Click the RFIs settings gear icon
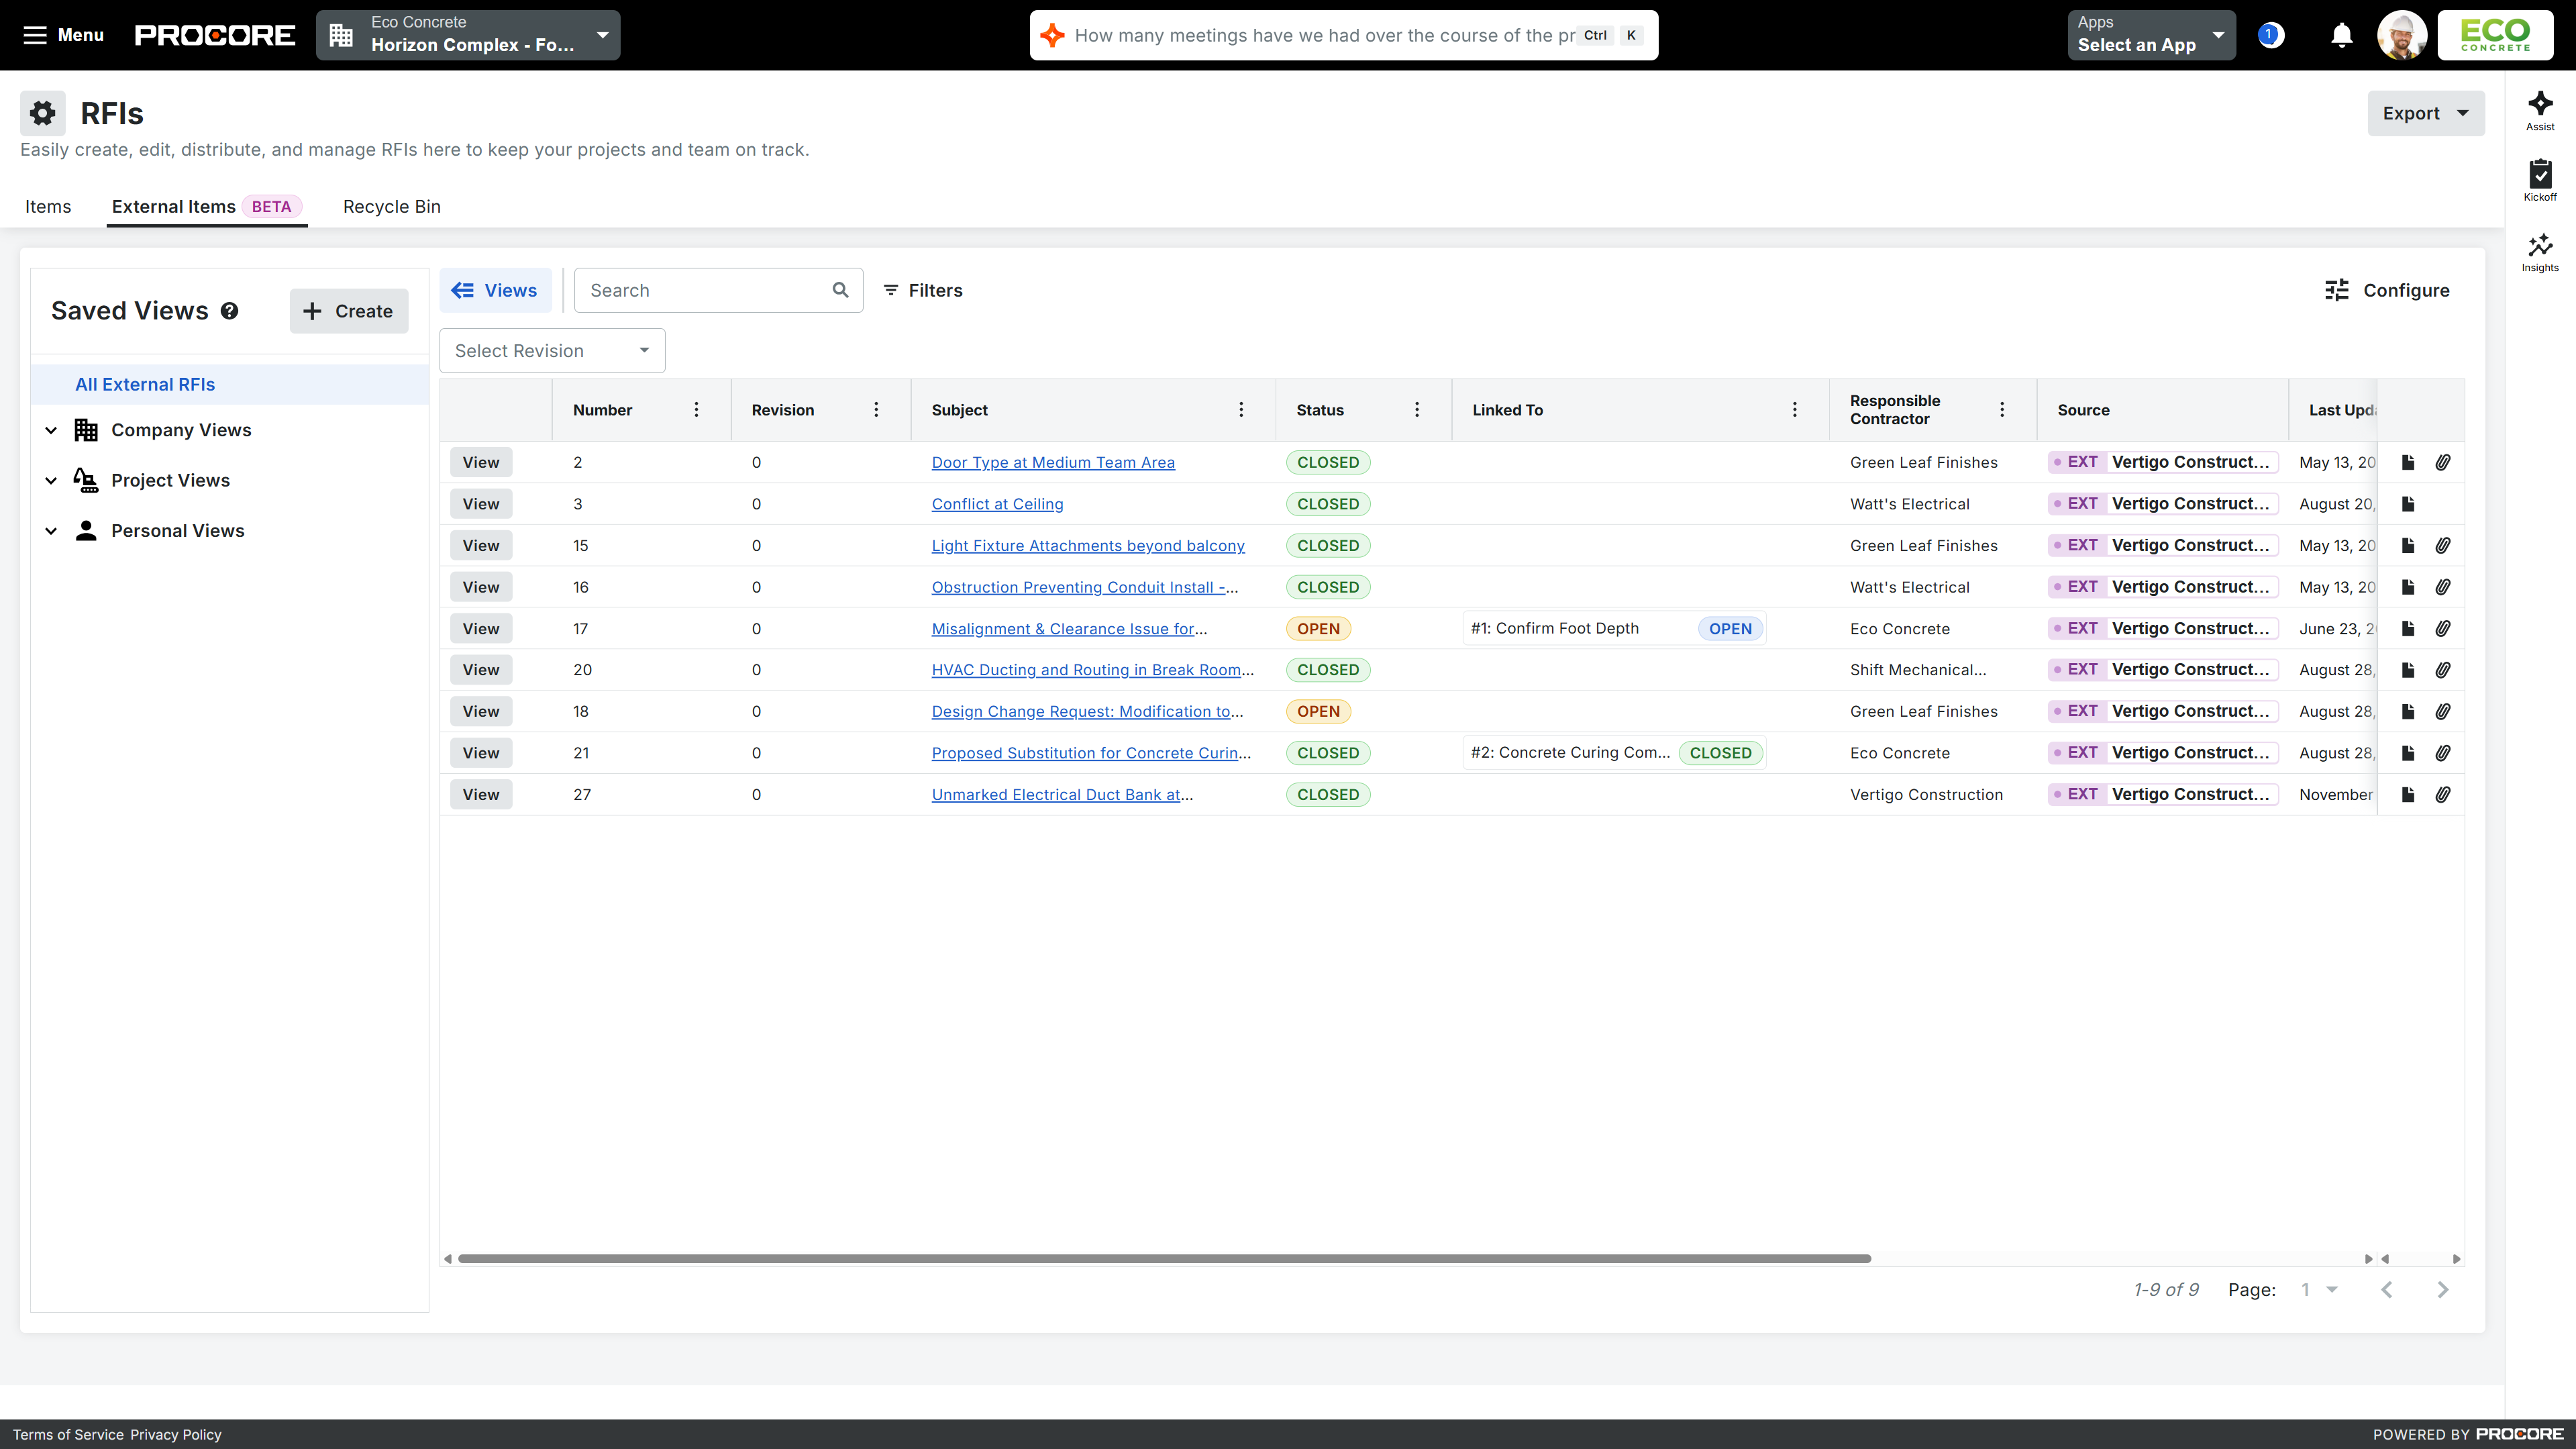This screenshot has height=1449, width=2576. pos(42,113)
